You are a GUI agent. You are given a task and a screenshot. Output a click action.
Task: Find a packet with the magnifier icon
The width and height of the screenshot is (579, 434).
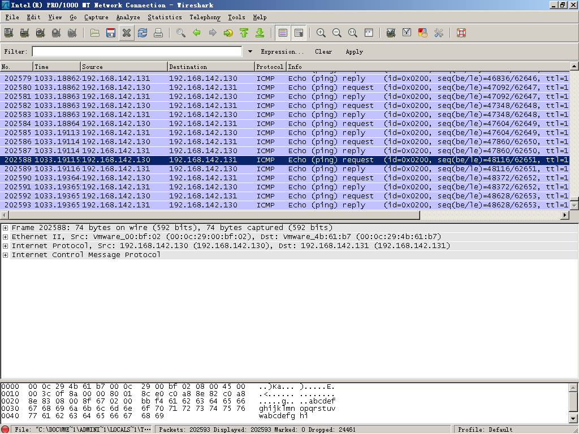[x=181, y=33]
